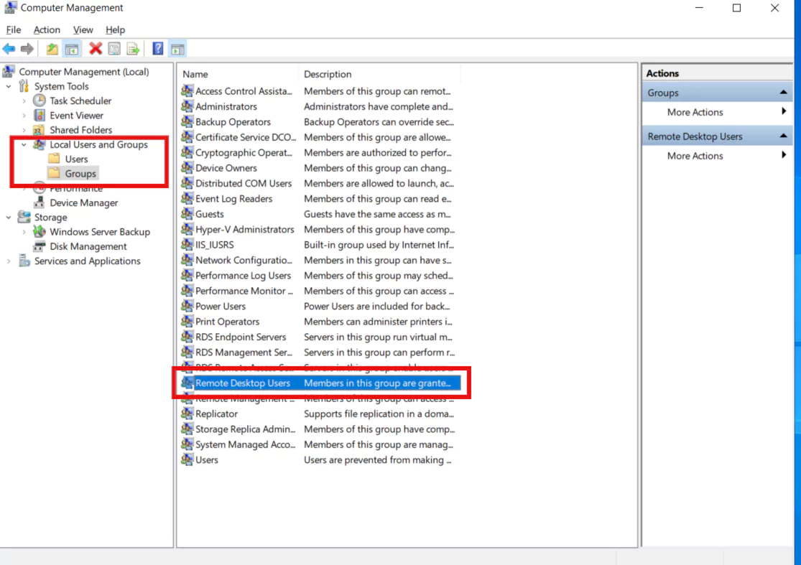
Task: Expand the Services and Applications node arrow
Action: pyautogui.click(x=9, y=261)
